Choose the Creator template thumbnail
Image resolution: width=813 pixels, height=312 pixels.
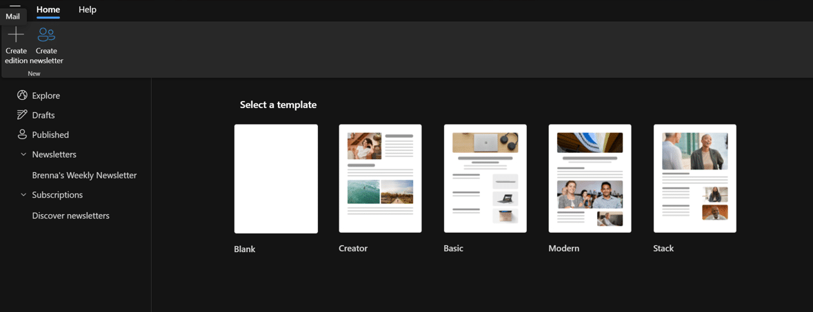pyautogui.click(x=380, y=178)
